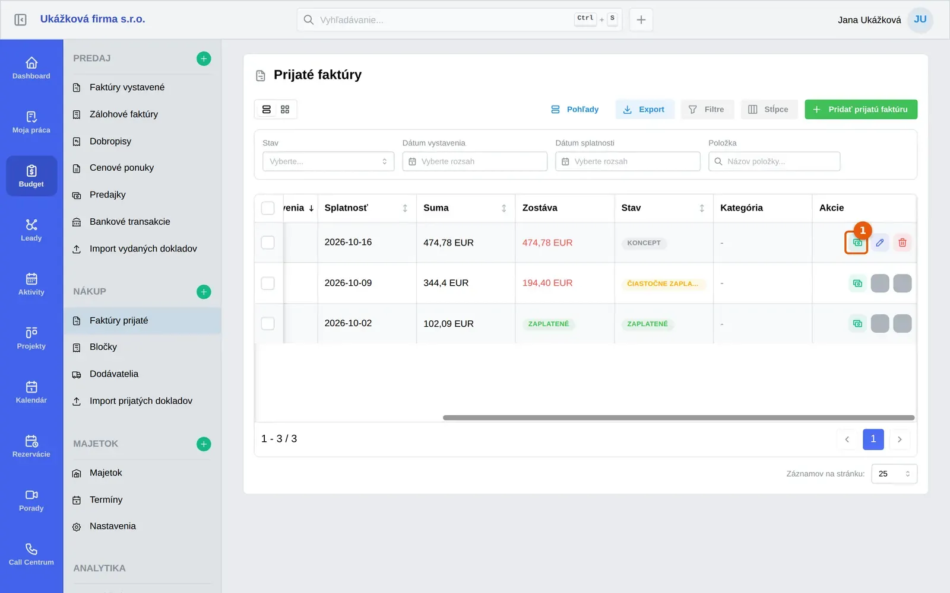Screen dimensions: 950x593
Task: Focus the Názov položky search field
Action: click(x=774, y=161)
